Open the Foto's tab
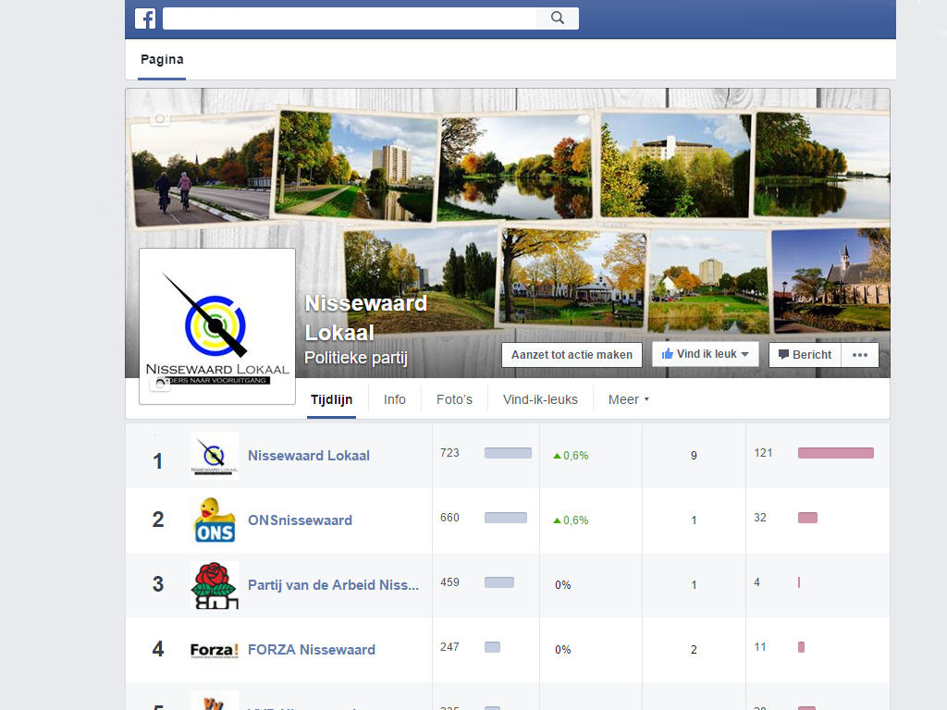This screenshot has width=947, height=710. click(454, 399)
